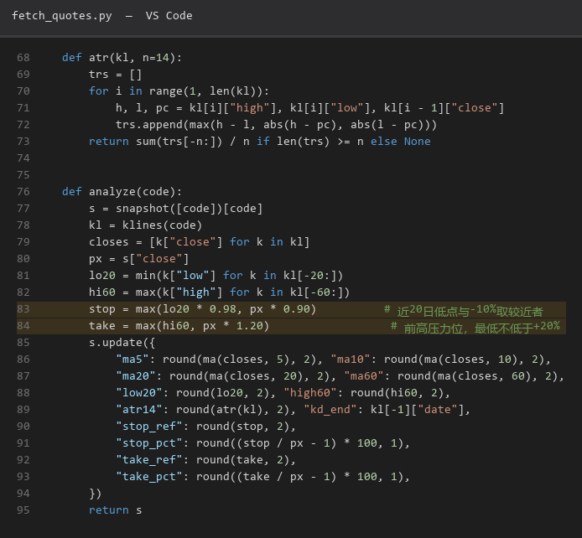Image resolution: width=582 pixels, height=538 pixels.
Task: Click the "atr14" dictionary key
Action: pos(139,409)
